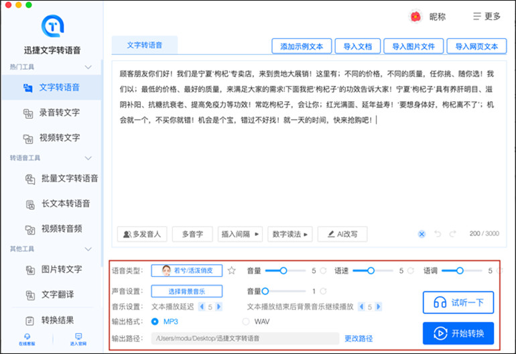Switch to the 文字转语音 tab
The width and height of the screenshot is (516, 354).
[x=145, y=45]
